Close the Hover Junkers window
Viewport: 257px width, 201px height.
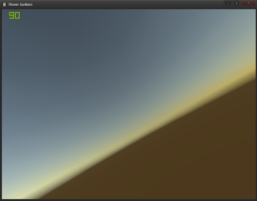click(248, 3)
